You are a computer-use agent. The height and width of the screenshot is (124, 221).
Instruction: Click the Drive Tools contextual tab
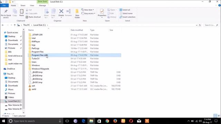pos(42,1)
